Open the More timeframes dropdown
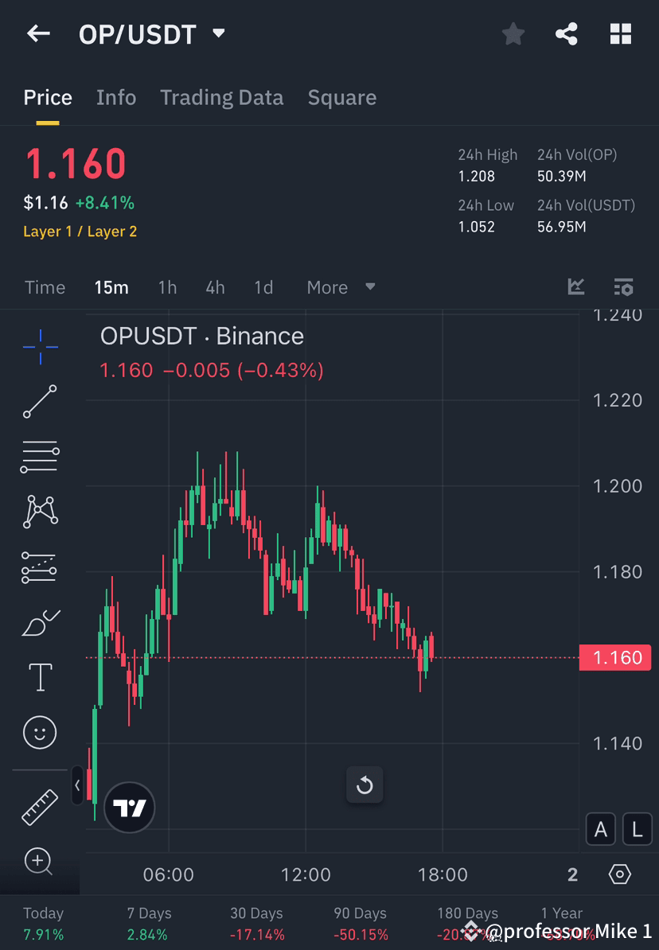The height and width of the screenshot is (950, 659). point(341,287)
